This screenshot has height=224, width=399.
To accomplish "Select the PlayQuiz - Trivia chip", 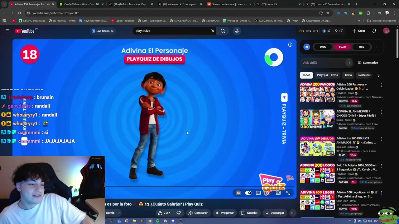I will (x=327, y=75).
